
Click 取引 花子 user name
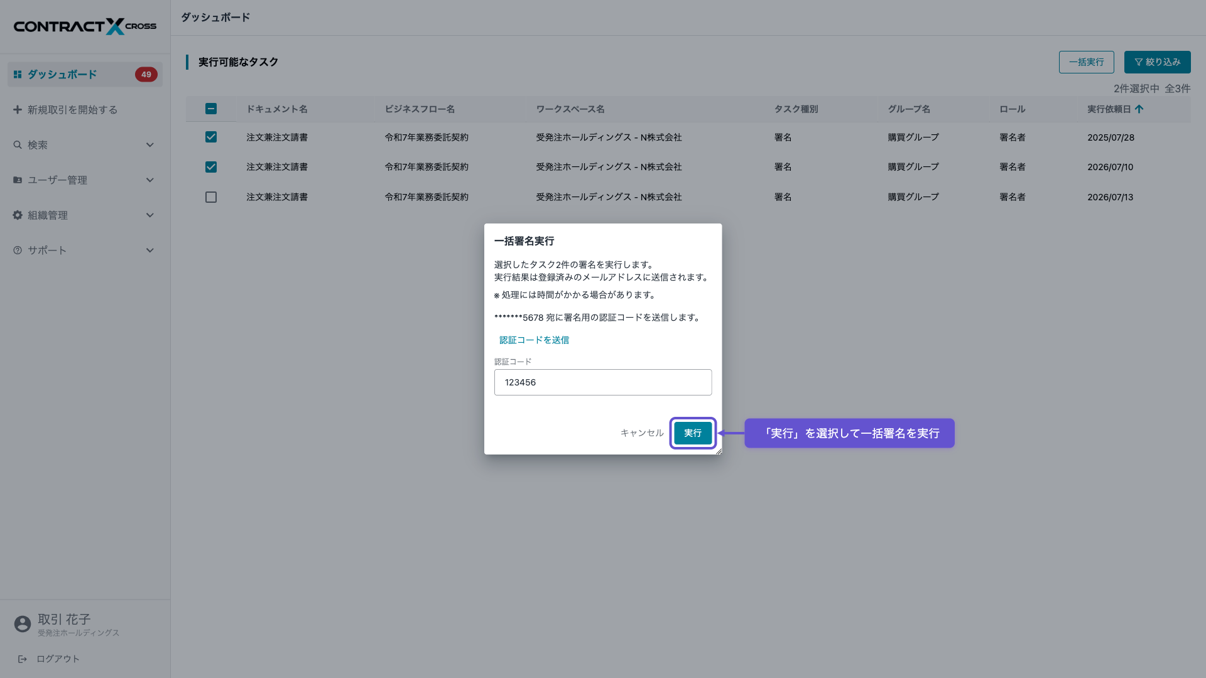pos(64,619)
